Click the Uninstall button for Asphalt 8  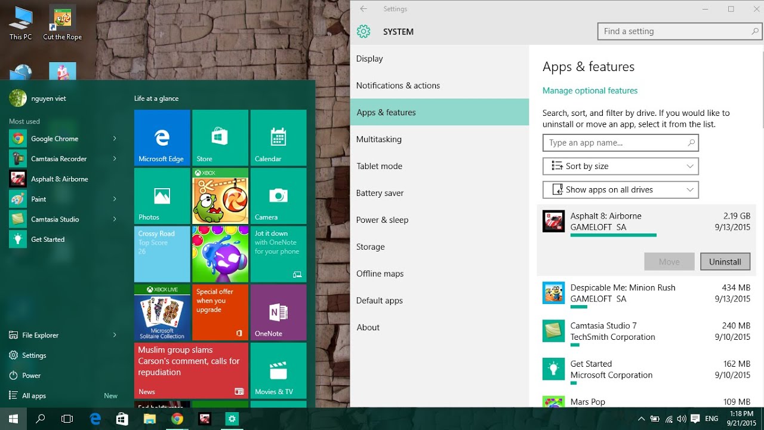pos(725,262)
